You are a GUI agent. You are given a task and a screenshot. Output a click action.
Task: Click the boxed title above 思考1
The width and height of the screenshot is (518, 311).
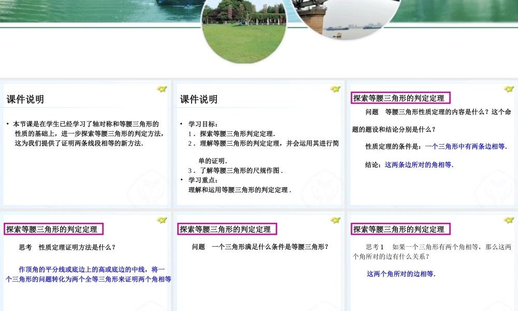[x=400, y=229]
